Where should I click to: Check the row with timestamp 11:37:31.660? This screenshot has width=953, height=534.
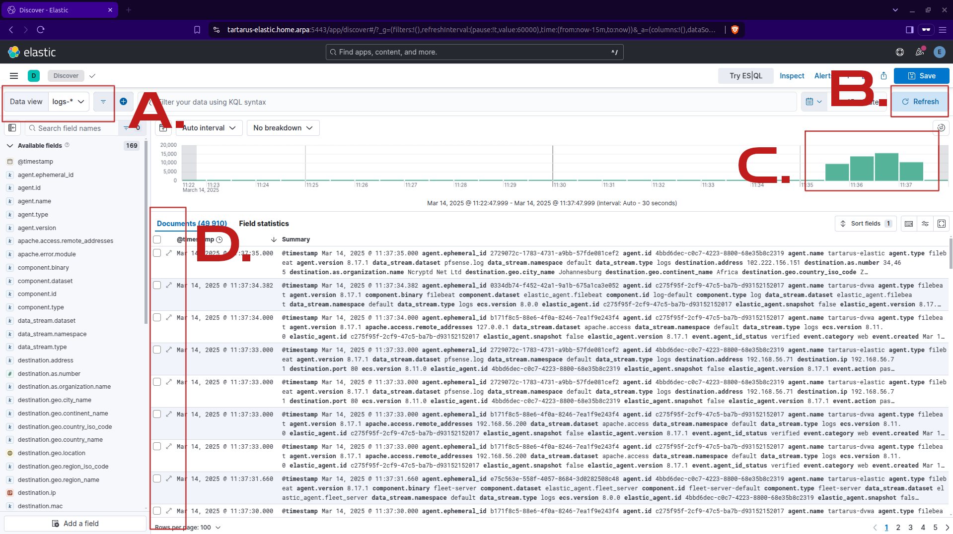pos(157,479)
